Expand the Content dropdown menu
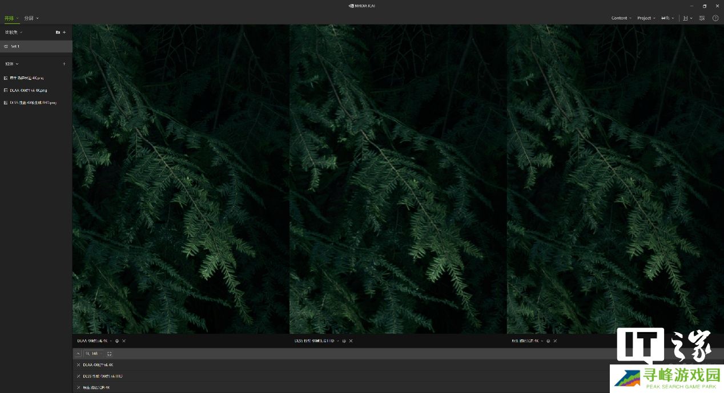Image resolution: width=724 pixels, height=393 pixels. pyautogui.click(x=621, y=18)
